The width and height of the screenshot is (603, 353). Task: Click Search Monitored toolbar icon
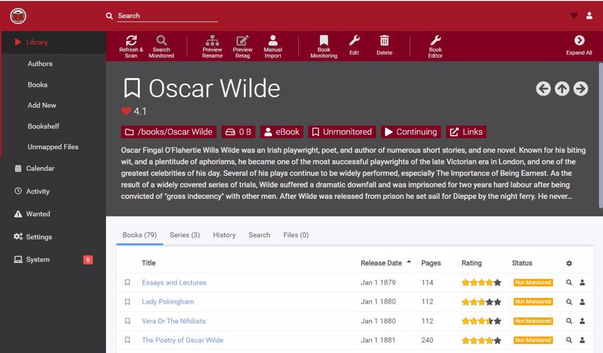(x=162, y=46)
